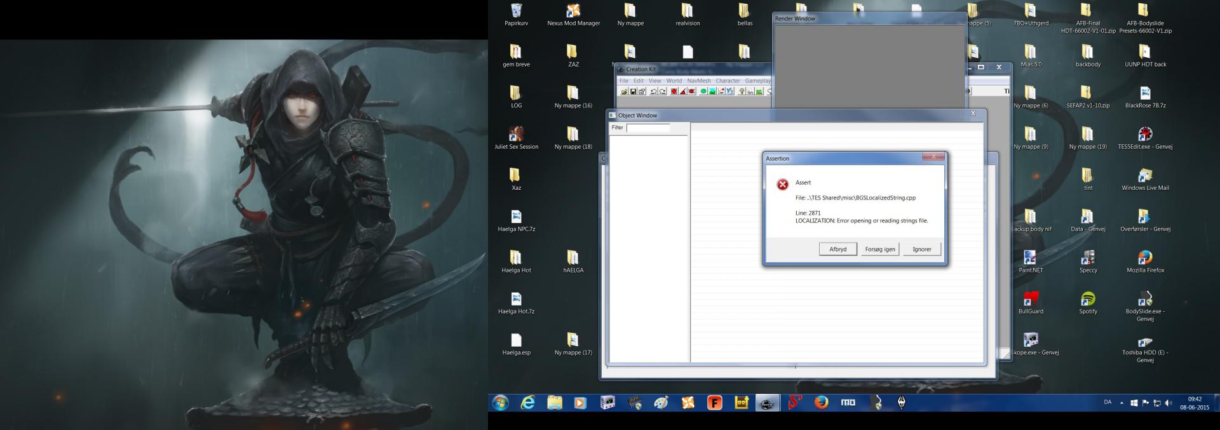This screenshot has width=1220, height=430.
Task: Open Windows Explorer from the taskbar
Action: point(554,403)
